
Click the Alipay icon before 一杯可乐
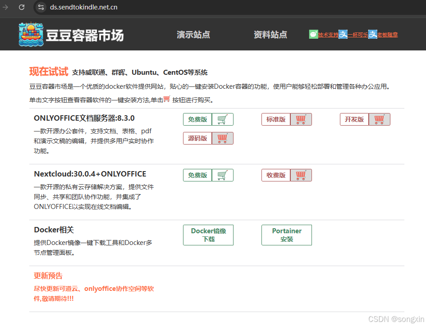point(343,34)
